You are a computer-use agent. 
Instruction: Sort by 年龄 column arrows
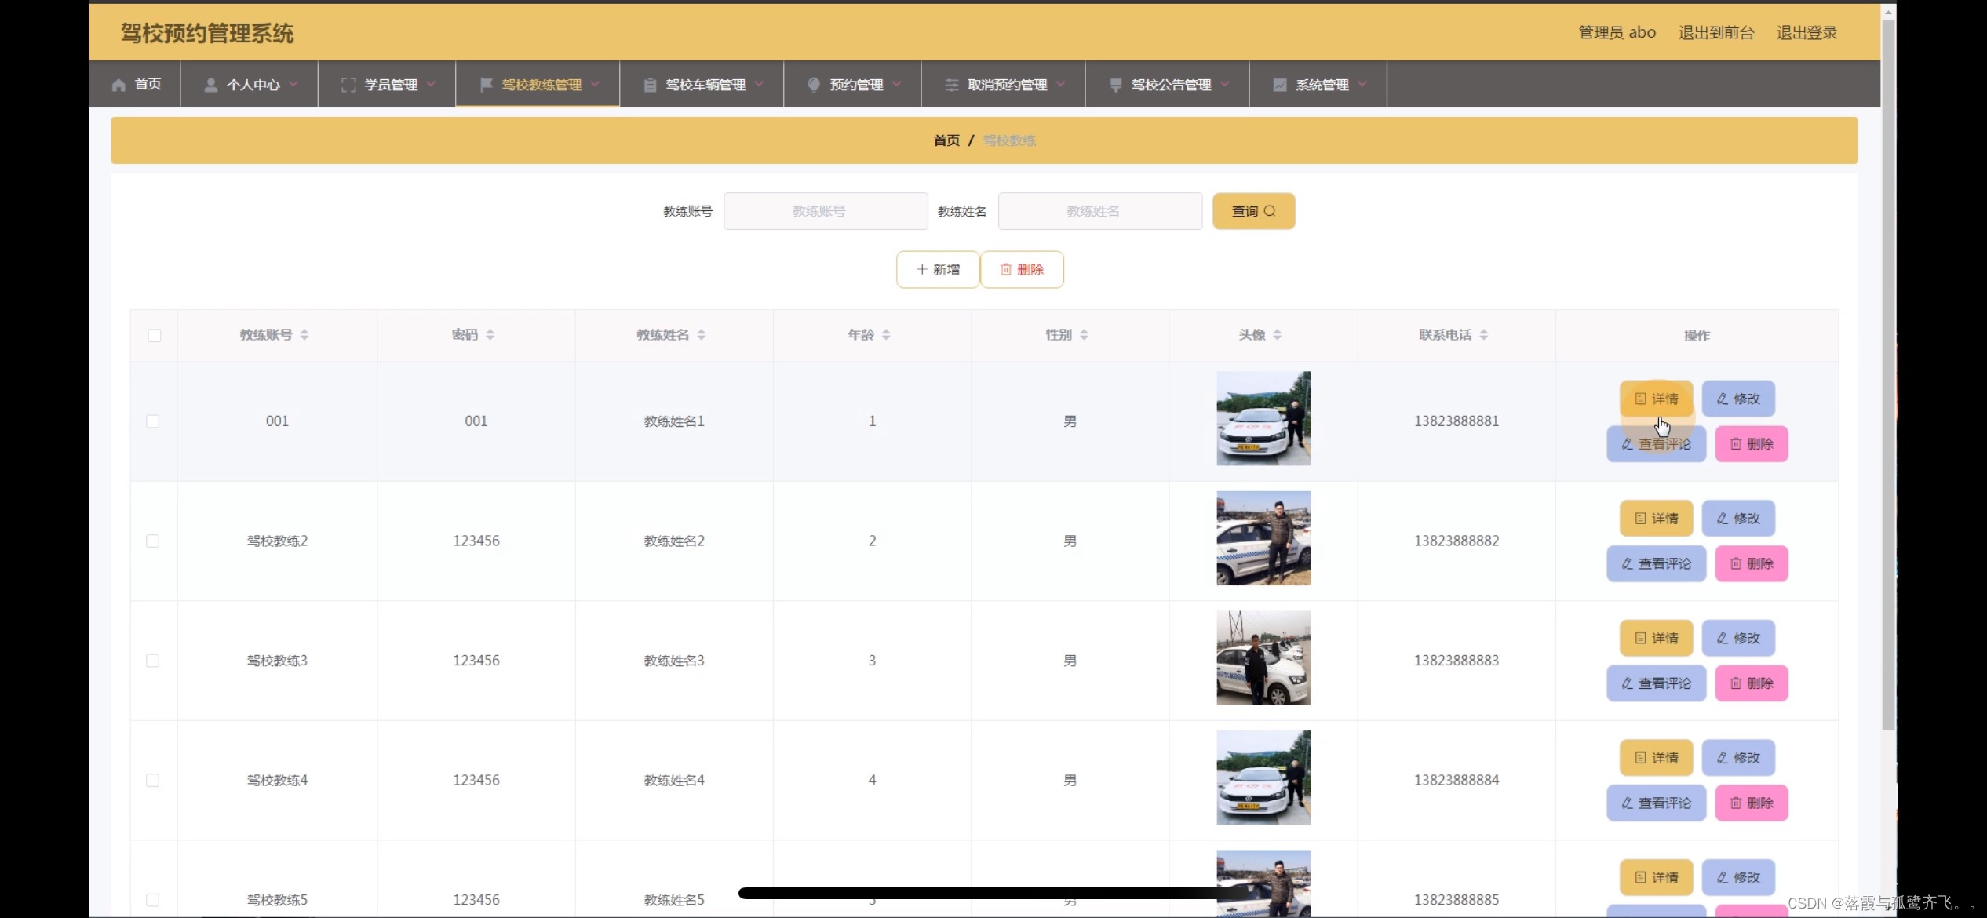coord(886,335)
